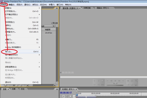
Task: Click rightmost icon below the timeline timecode
Action: click(74, 96)
